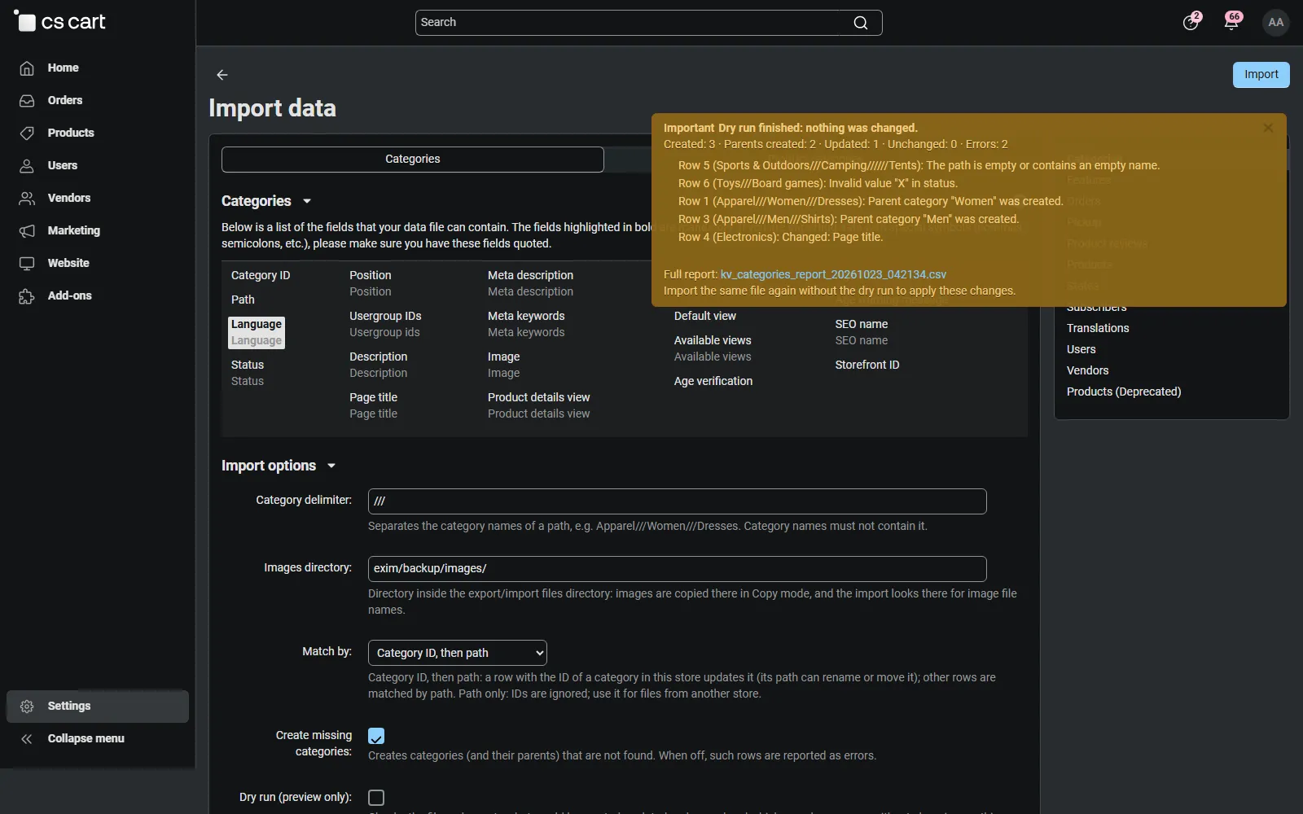Click the Row 6 Toys error message

pyautogui.click(x=818, y=183)
